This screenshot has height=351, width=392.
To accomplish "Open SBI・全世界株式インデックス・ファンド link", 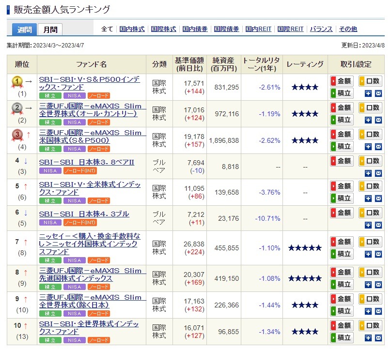I will coord(89,327).
